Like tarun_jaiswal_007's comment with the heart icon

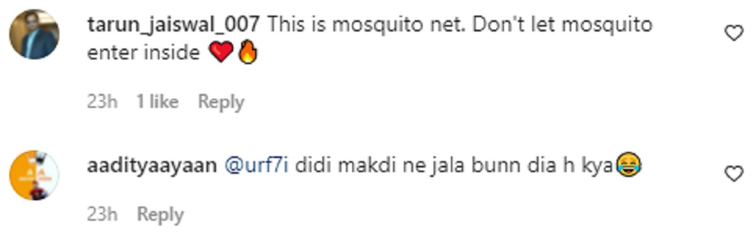tap(735, 33)
